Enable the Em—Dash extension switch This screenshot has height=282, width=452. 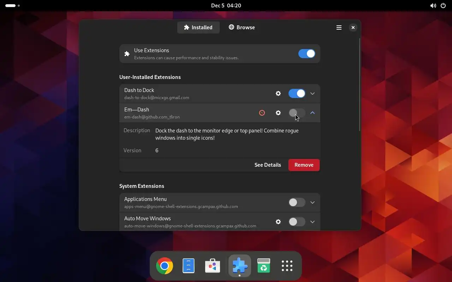click(297, 113)
